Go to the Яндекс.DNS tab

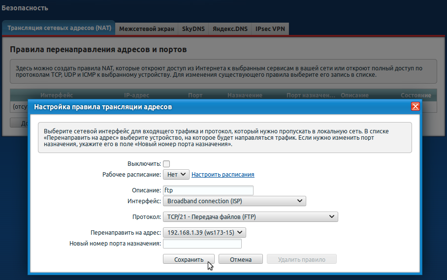coord(229,29)
